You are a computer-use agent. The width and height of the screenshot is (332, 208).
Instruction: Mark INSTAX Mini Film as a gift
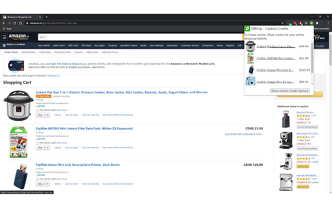coord(37,143)
